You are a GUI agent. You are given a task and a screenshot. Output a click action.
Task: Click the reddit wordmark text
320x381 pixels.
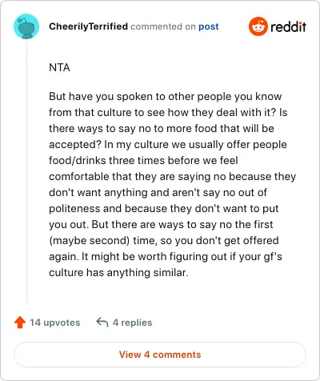(x=288, y=26)
